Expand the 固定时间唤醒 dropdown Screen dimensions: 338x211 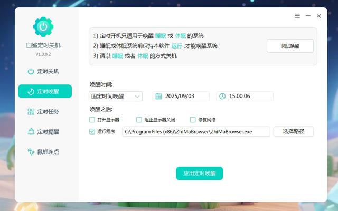[x=116, y=96]
